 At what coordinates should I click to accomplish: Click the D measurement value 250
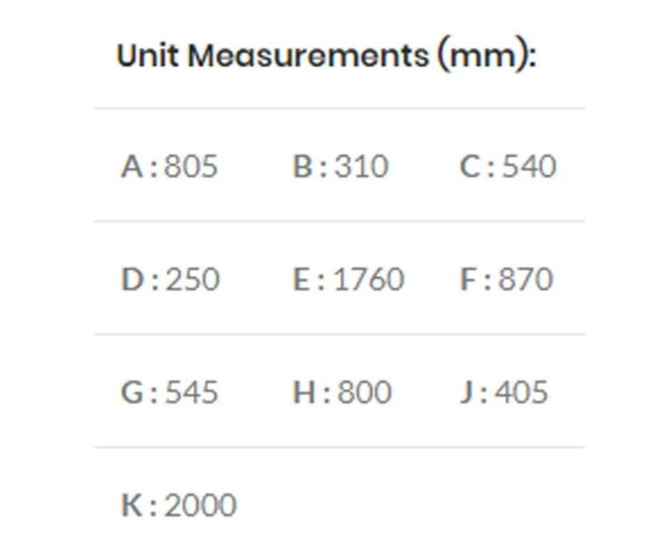point(192,279)
